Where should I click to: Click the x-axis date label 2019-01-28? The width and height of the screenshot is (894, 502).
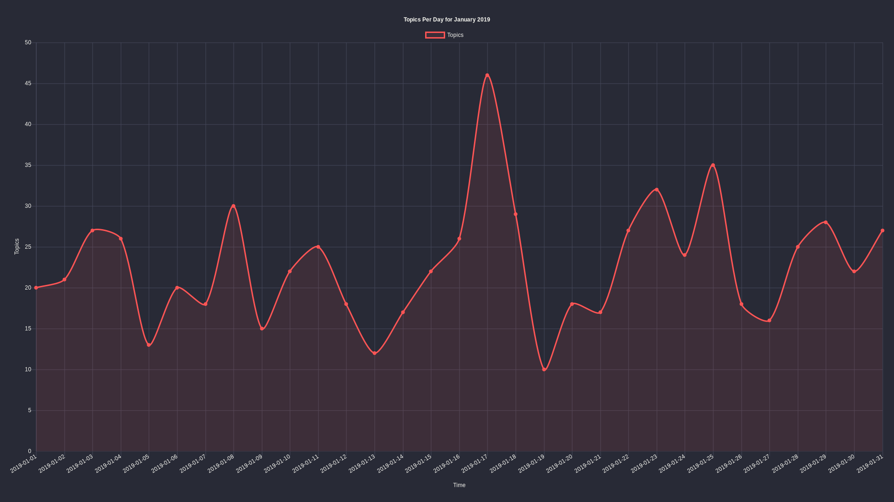click(785, 464)
